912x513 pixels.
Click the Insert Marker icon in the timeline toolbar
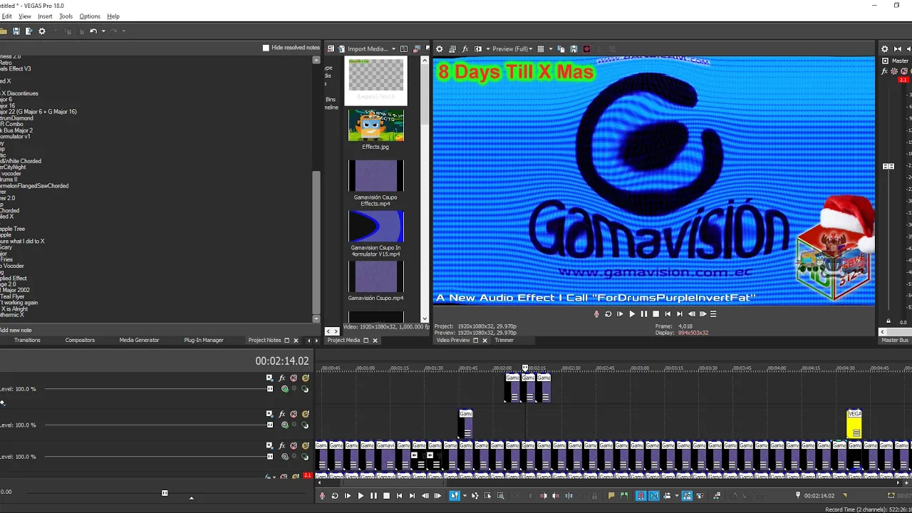[x=611, y=496]
